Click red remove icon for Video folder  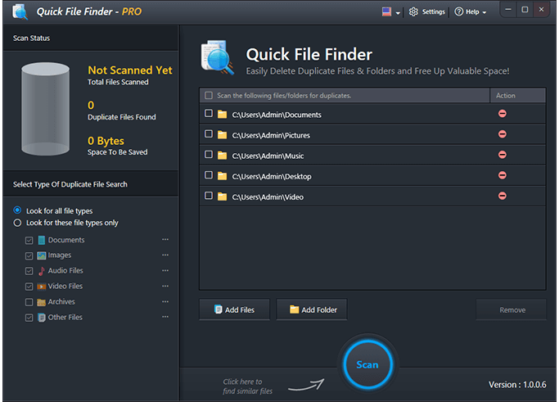tap(502, 196)
